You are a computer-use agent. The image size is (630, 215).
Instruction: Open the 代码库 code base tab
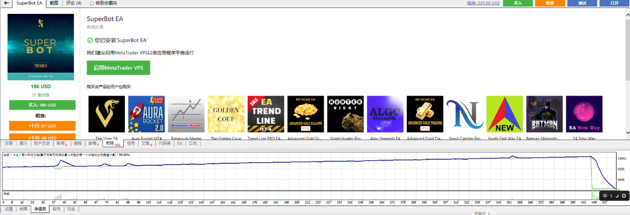[x=165, y=143]
